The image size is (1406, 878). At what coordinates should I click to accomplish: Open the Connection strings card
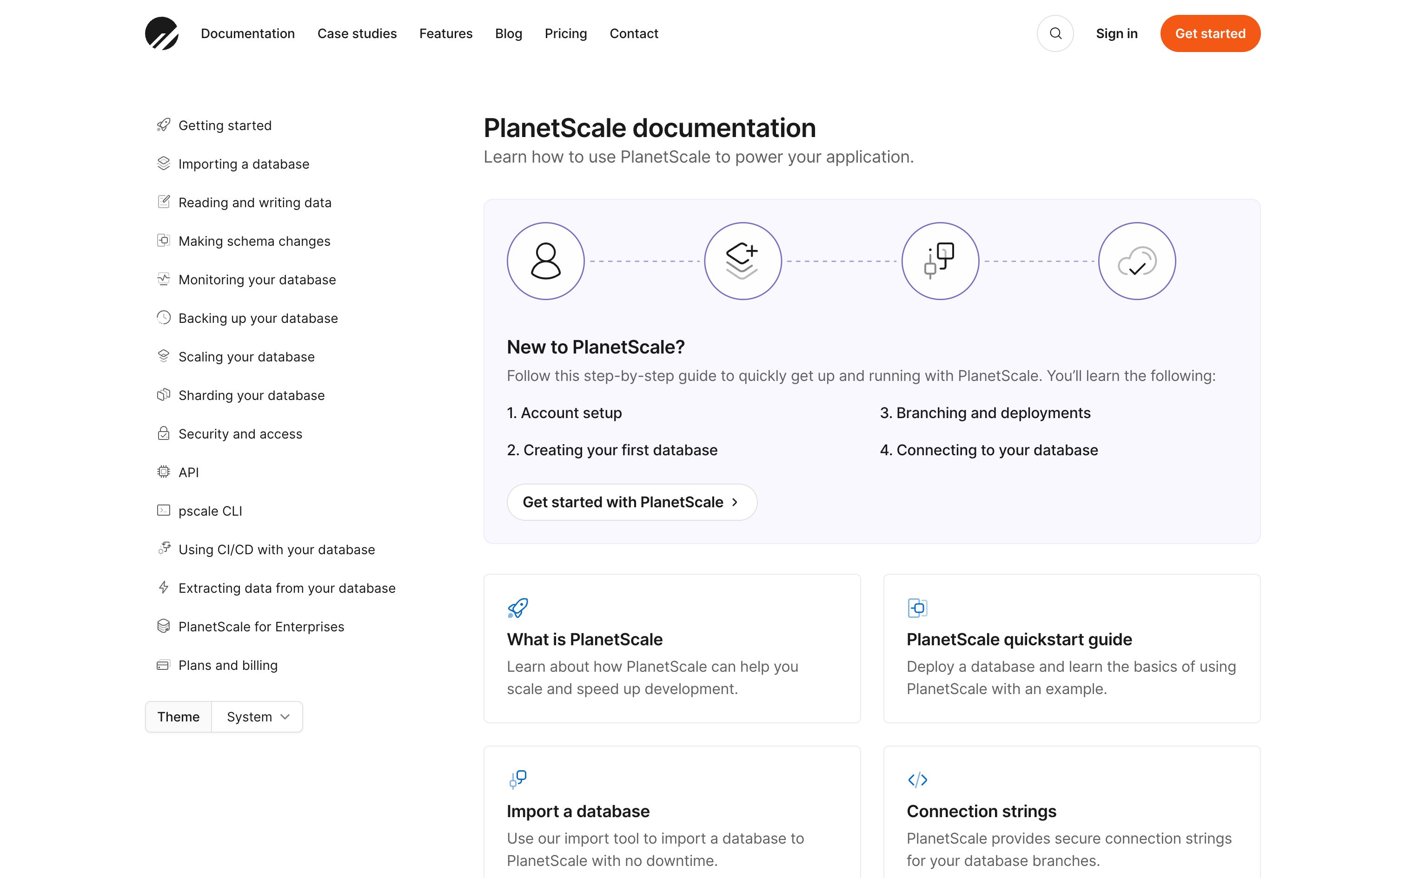[1072, 812]
